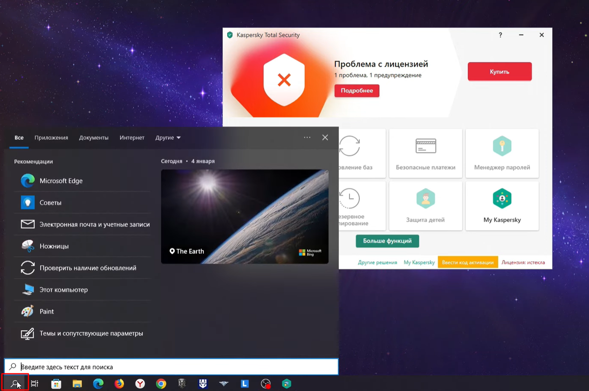Open My Kaspersky link in footer

(x=419, y=262)
